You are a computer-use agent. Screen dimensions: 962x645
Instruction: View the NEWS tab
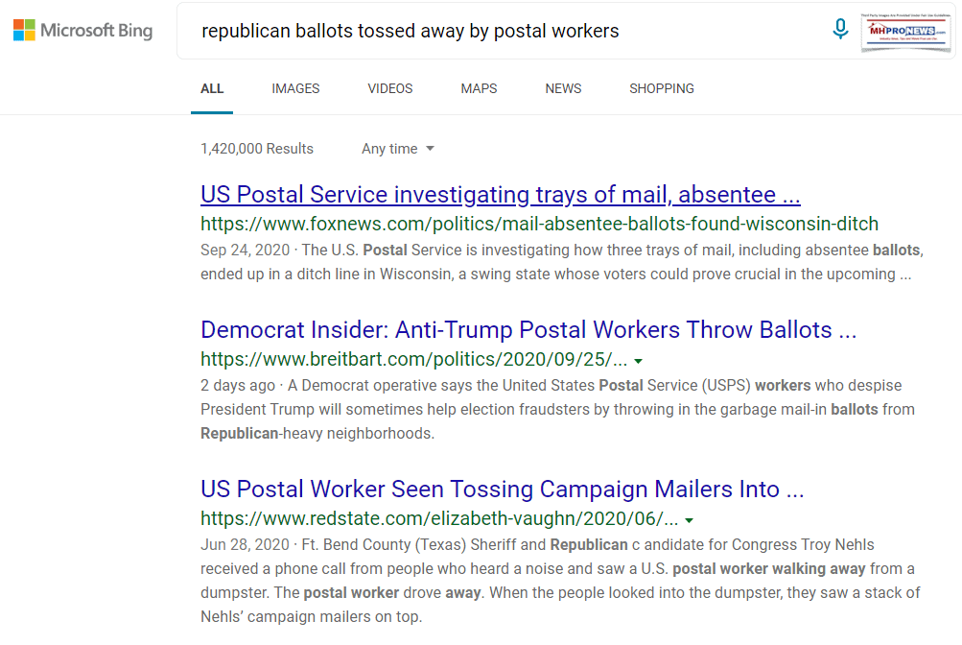point(563,88)
